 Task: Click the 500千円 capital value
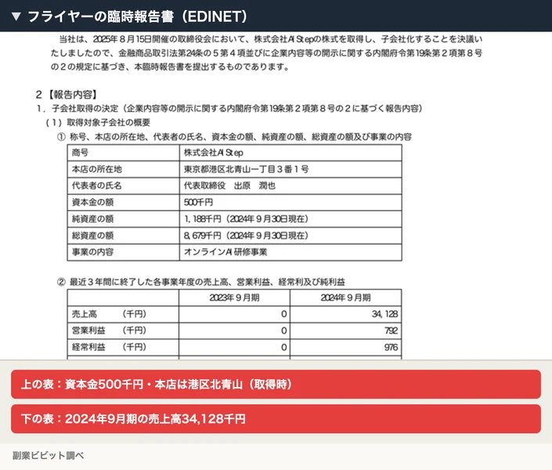click(x=198, y=202)
